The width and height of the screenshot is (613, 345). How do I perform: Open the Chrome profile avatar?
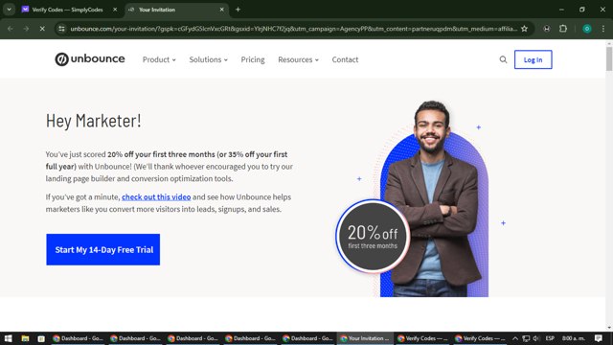(x=587, y=29)
